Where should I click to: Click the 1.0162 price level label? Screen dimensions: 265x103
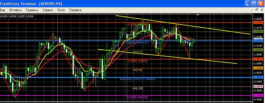[258, 32]
